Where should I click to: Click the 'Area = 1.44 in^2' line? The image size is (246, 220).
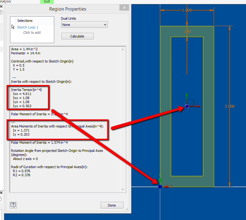(24, 49)
